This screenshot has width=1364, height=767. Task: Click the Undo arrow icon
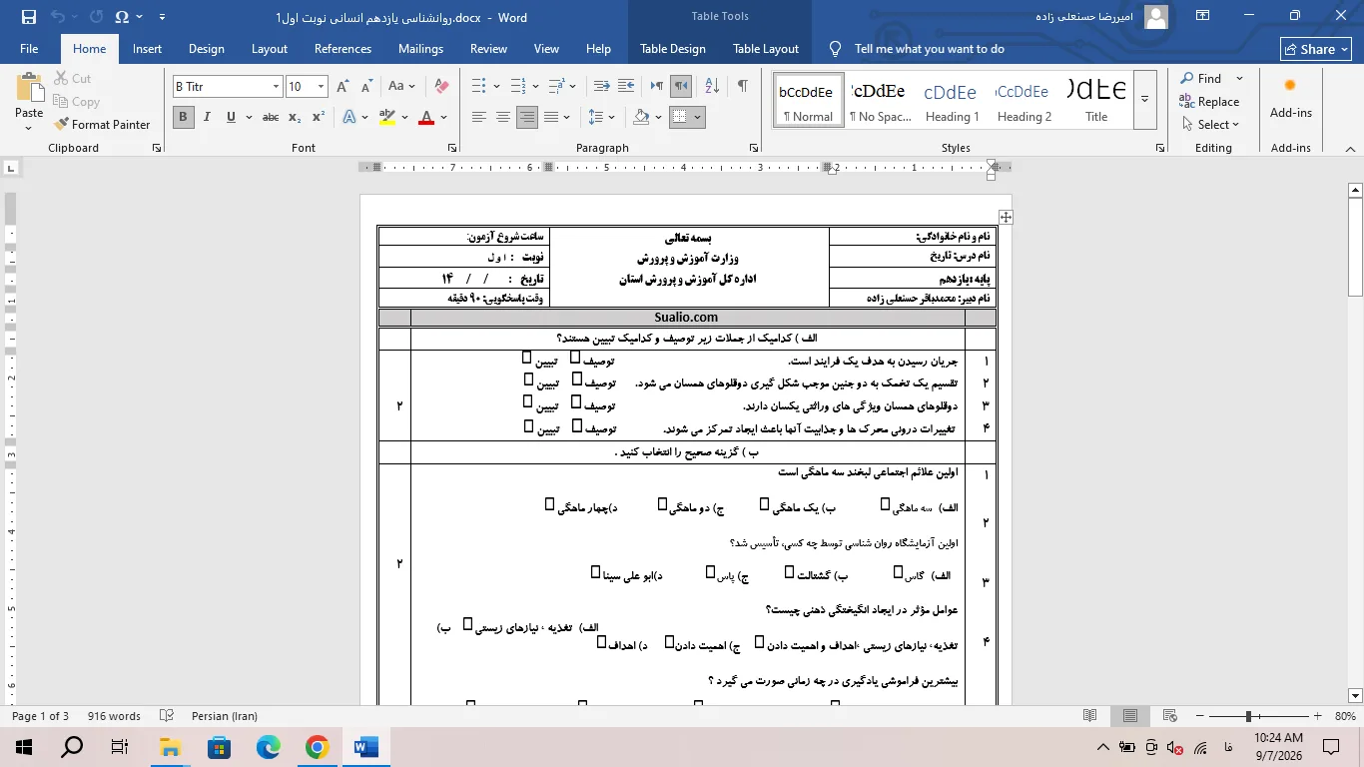point(58,17)
